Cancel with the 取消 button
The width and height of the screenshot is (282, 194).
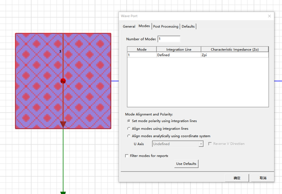(x=263, y=178)
